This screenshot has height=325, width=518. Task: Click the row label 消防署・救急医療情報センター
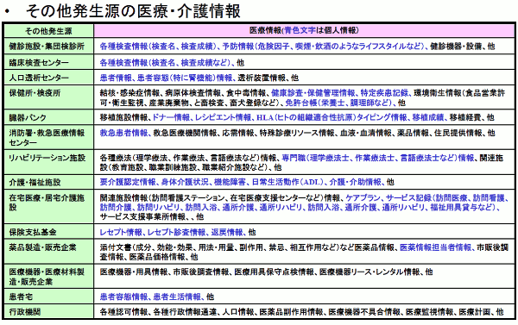coord(47,138)
